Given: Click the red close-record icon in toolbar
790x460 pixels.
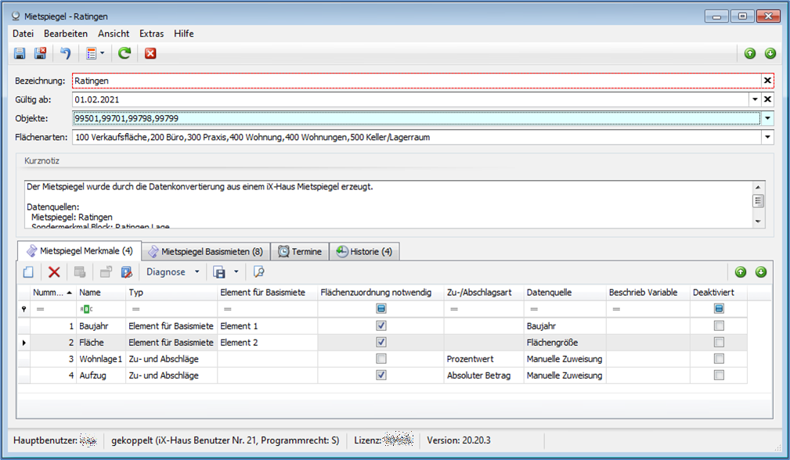Looking at the screenshot, I should pos(150,53).
